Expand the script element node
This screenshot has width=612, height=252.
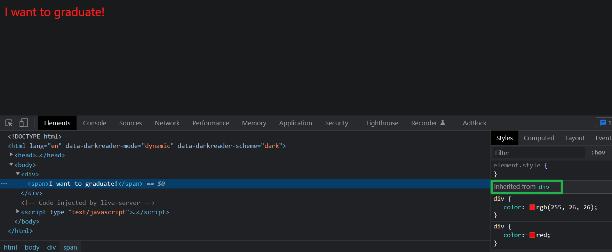18,211
